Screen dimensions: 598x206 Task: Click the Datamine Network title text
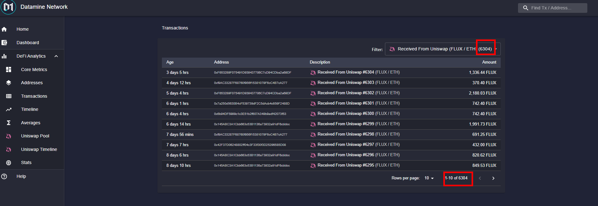coord(44,7)
